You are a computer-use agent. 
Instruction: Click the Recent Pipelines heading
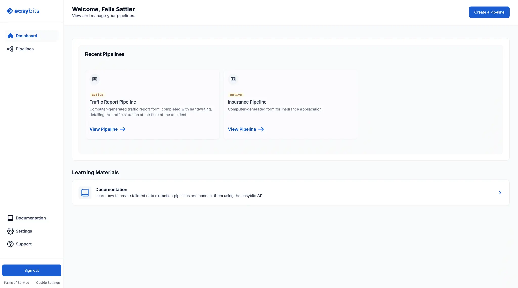point(105,54)
